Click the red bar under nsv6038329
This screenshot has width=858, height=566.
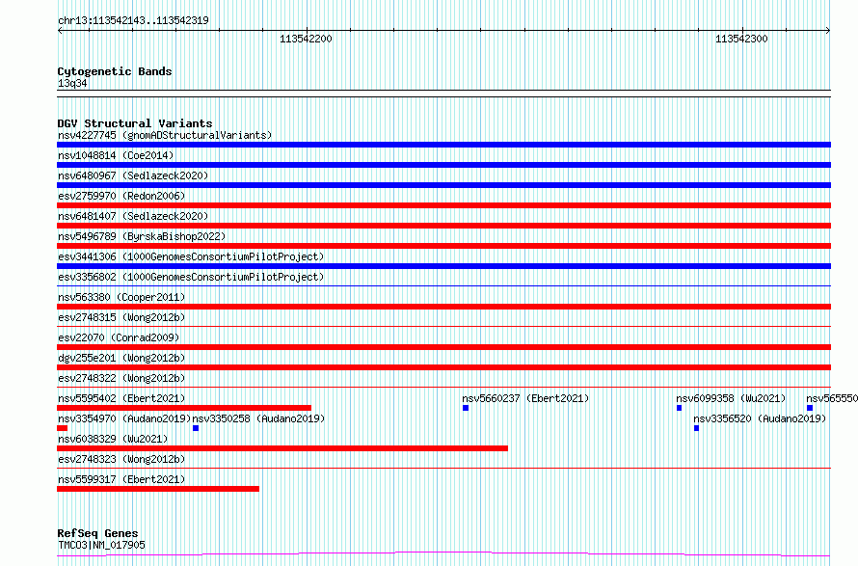point(282,448)
